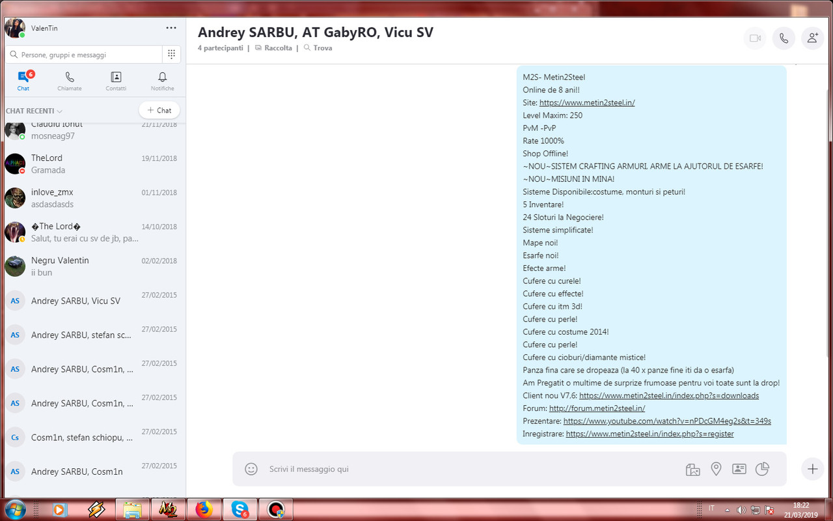Open the Metin2 taskbar icon

click(168, 509)
